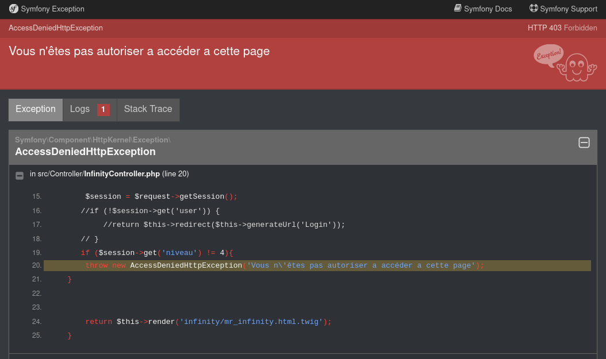Click the line number 19 in the code view

pyautogui.click(x=36, y=252)
